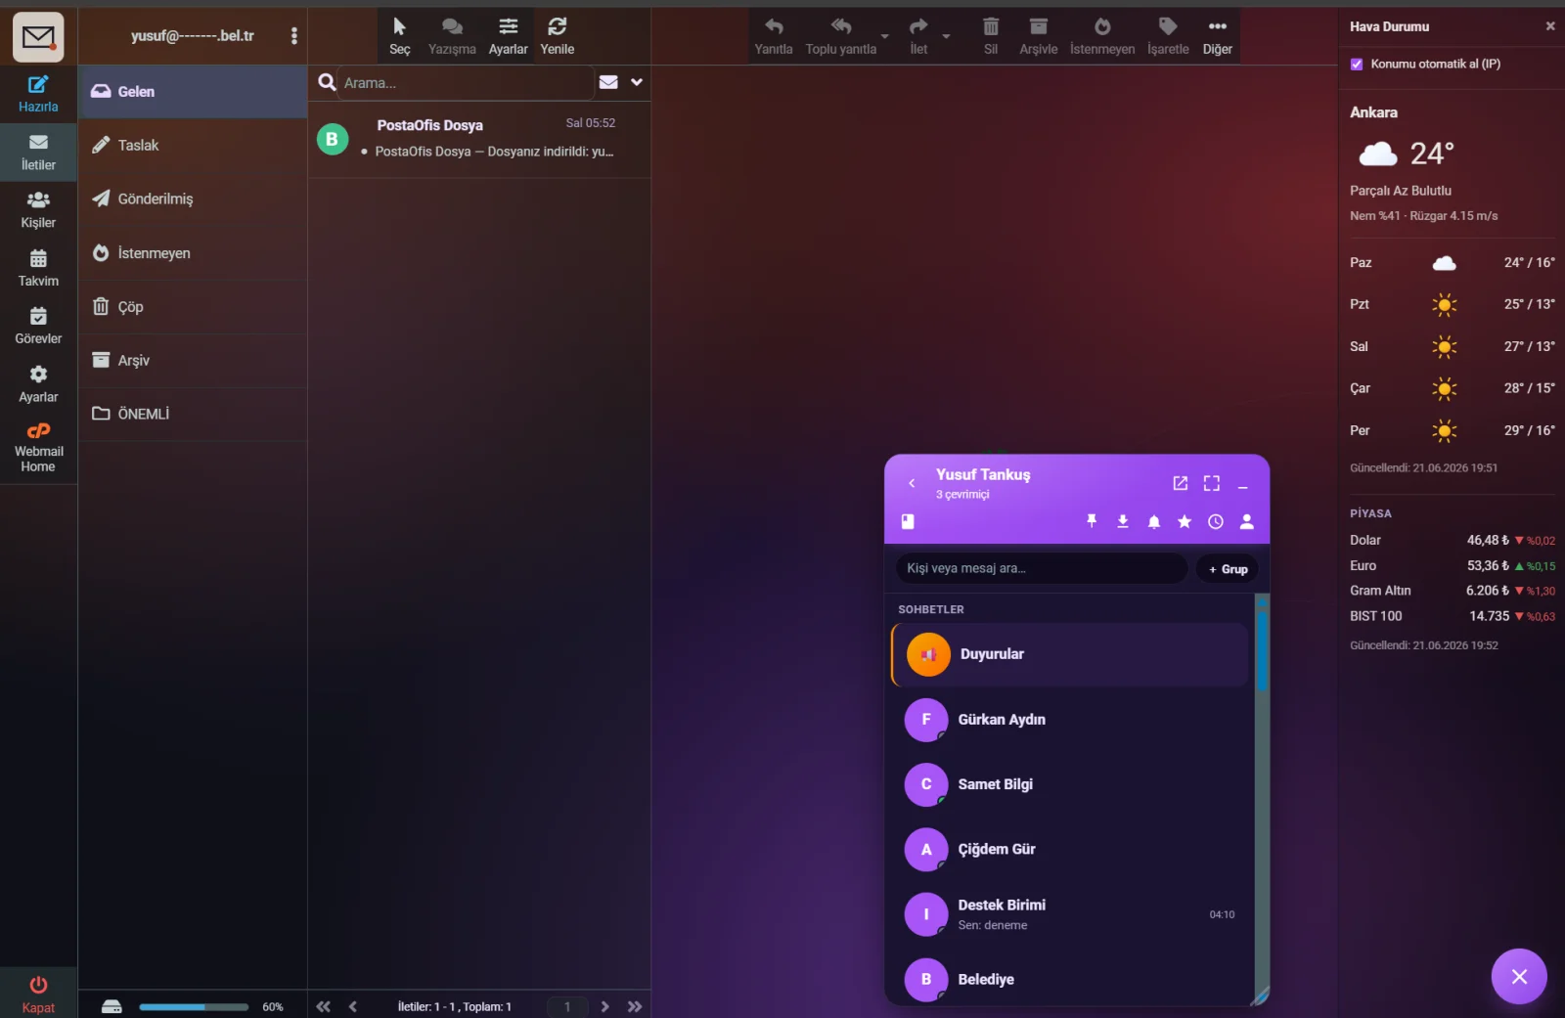Click the storage quota progress bar
1565x1018 pixels.
pos(194,1007)
